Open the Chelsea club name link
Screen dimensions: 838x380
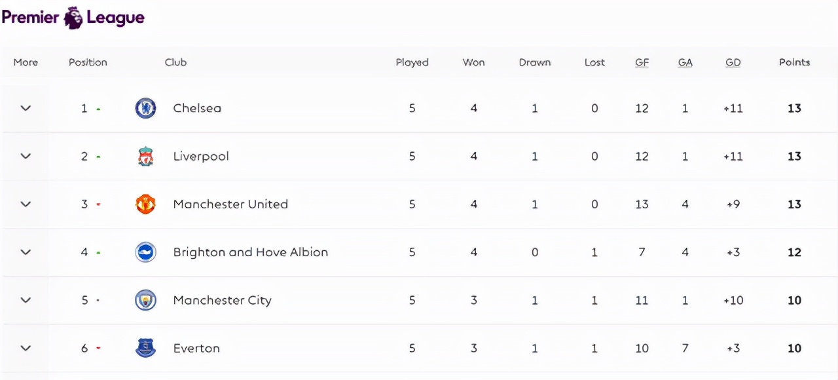pos(197,108)
